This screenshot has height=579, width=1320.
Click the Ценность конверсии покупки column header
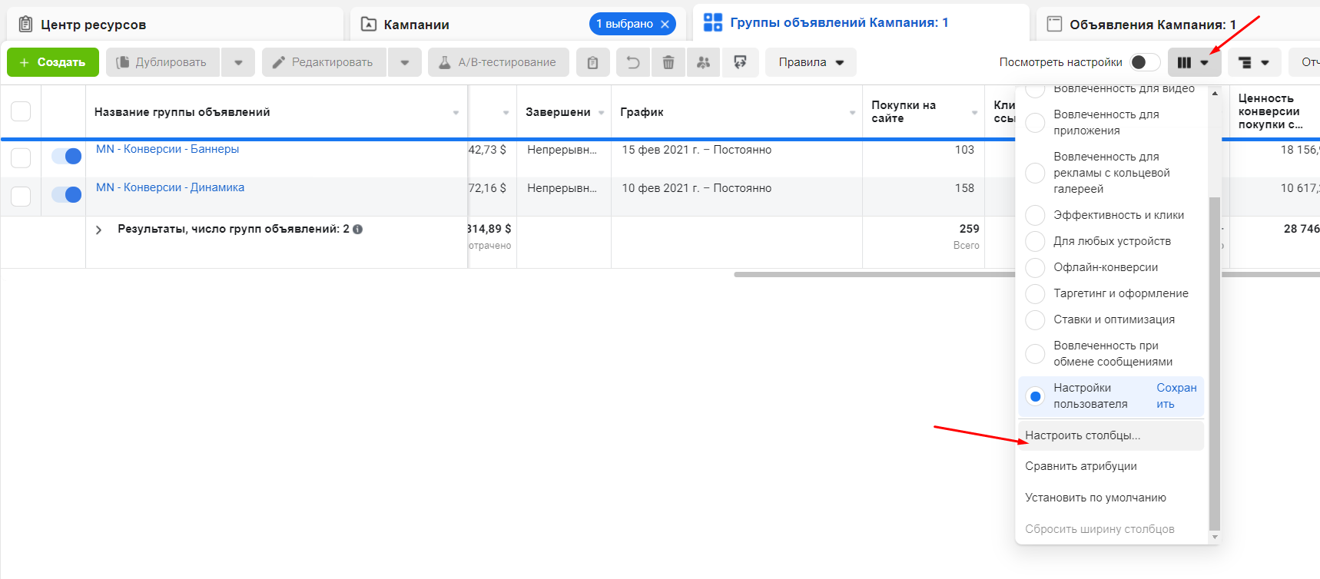1275,111
